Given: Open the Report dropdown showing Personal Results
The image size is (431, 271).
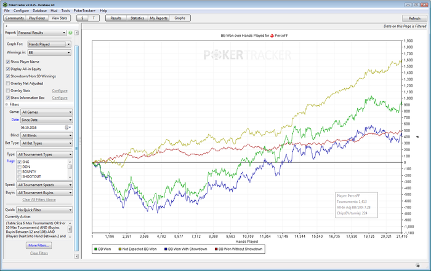Looking at the screenshot, I should 42,33.
